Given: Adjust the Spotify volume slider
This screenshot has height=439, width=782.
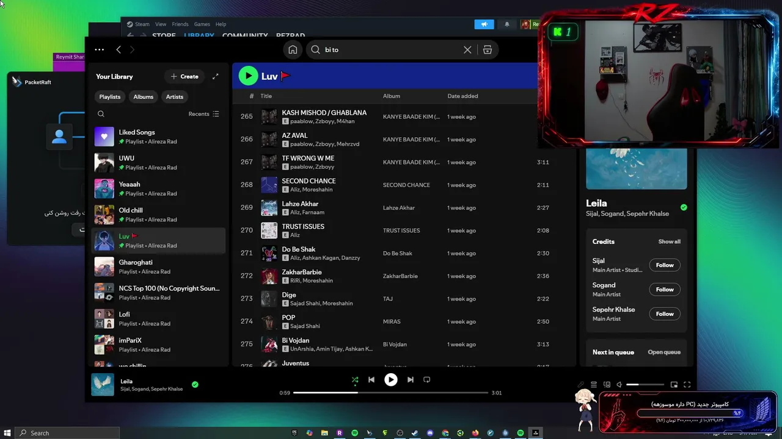Looking at the screenshot, I should click(x=645, y=385).
